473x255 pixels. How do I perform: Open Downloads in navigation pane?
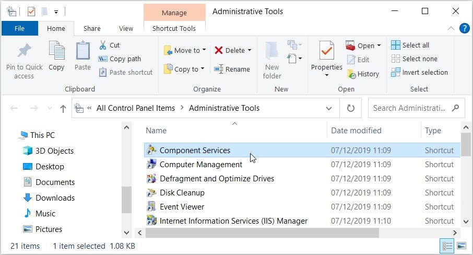coord(49,198)
